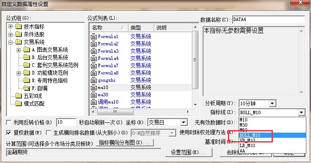Click the refresh seconds field showing 10
This screenshot has width=311, height=163.
[x=66, y=122]
